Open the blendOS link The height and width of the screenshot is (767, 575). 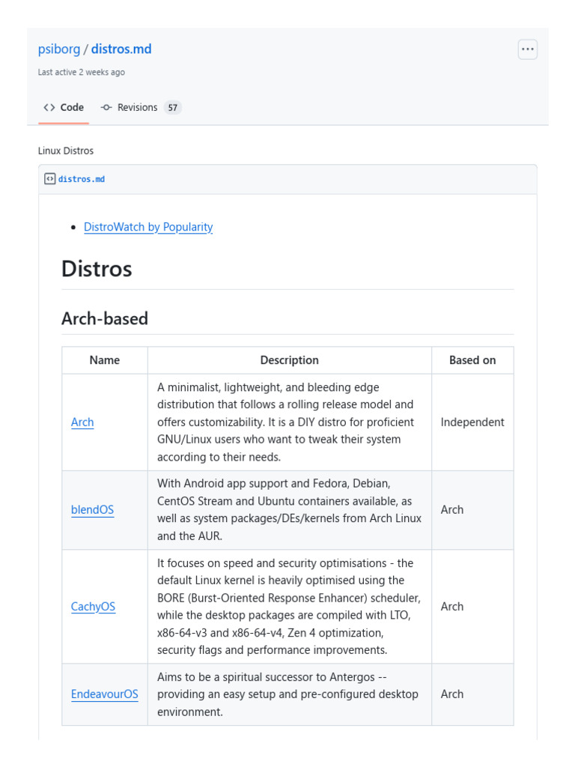pyautogui.click(x=92, y=510)
